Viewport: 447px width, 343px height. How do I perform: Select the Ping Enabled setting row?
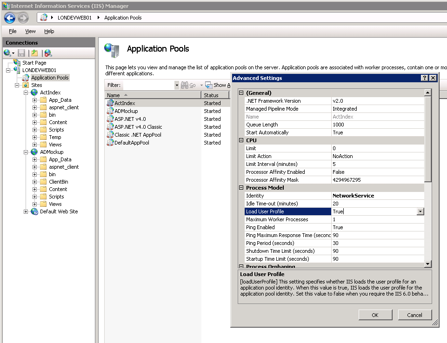click(x=334, y=227)
